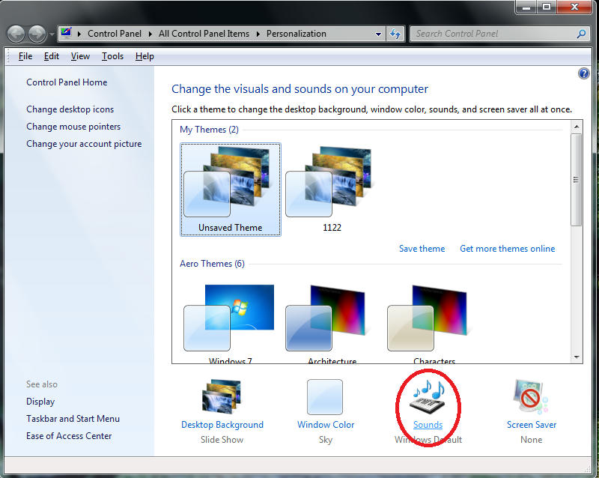The image size is (599, 478).
Task: Select the Characters Aero theme
Action: pos(434,324)
